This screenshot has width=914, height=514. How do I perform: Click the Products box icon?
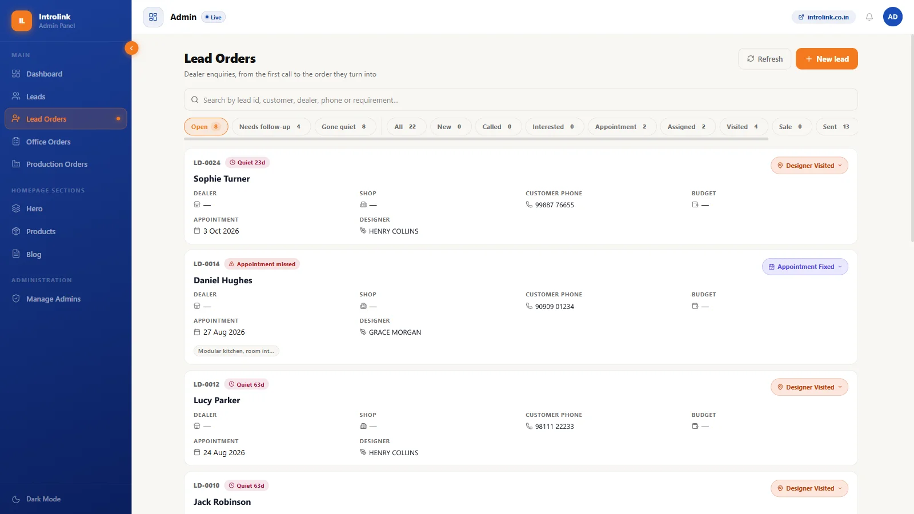[16, 231]
